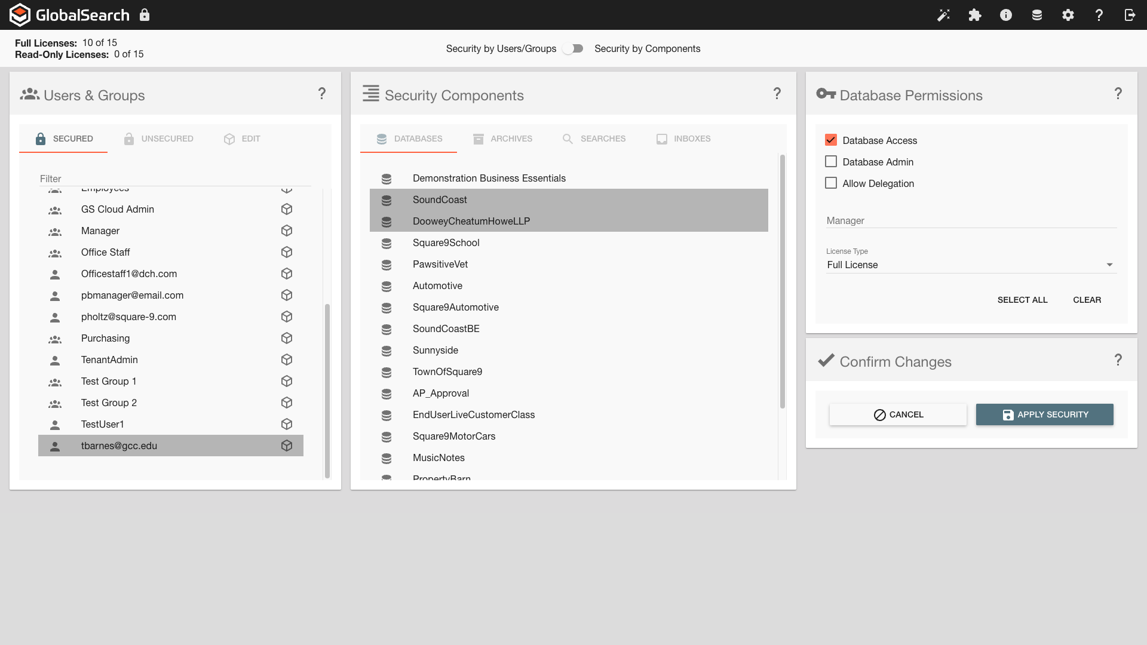Open the Unsecured users tab
The image size is (1147, 645).
click(x=159, y=139)
